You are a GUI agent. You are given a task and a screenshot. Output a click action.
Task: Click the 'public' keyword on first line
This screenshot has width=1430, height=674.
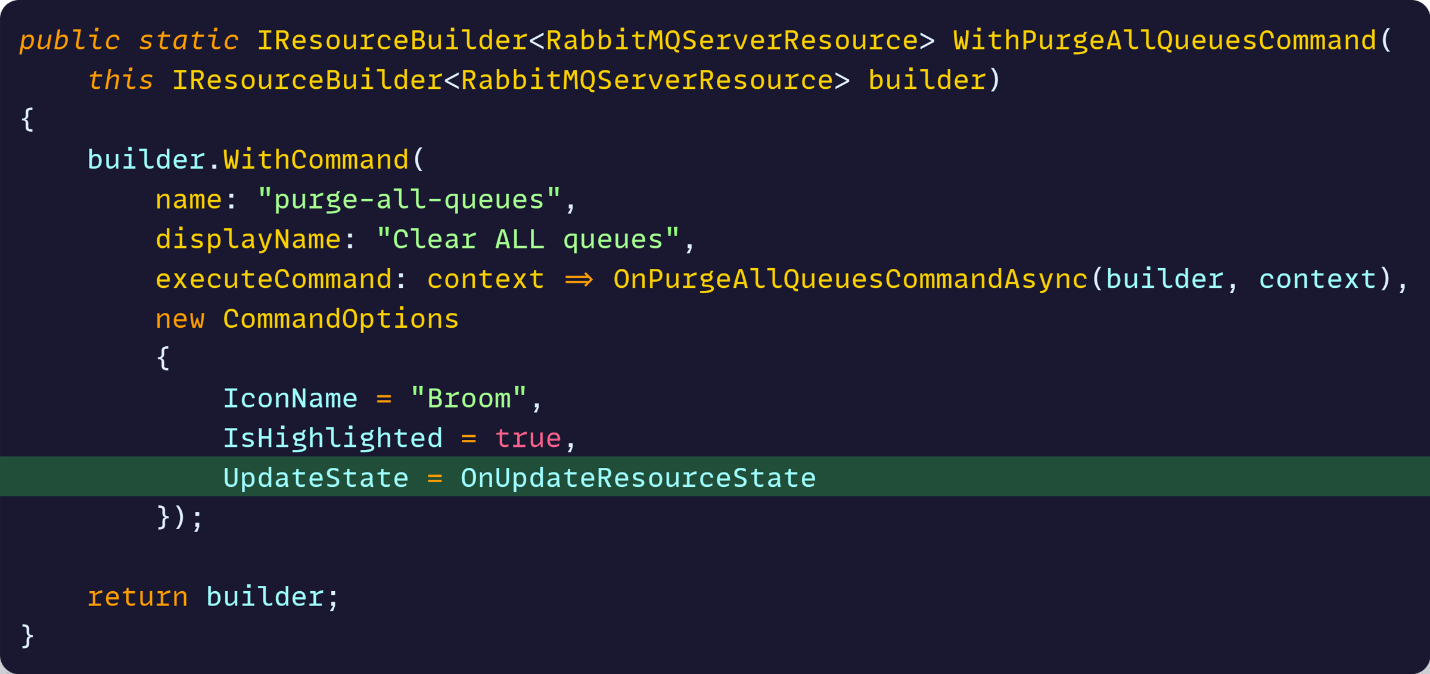point(70,41)
